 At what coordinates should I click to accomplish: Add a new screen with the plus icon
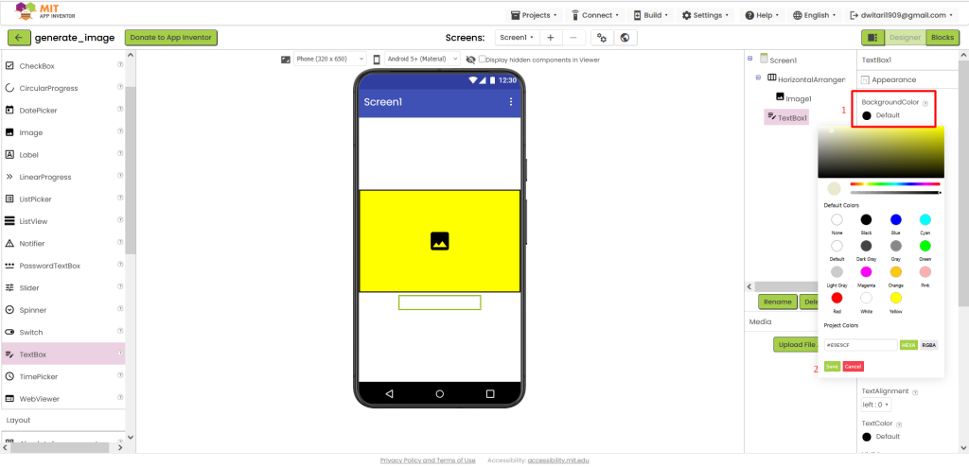(x=551, y=38)
